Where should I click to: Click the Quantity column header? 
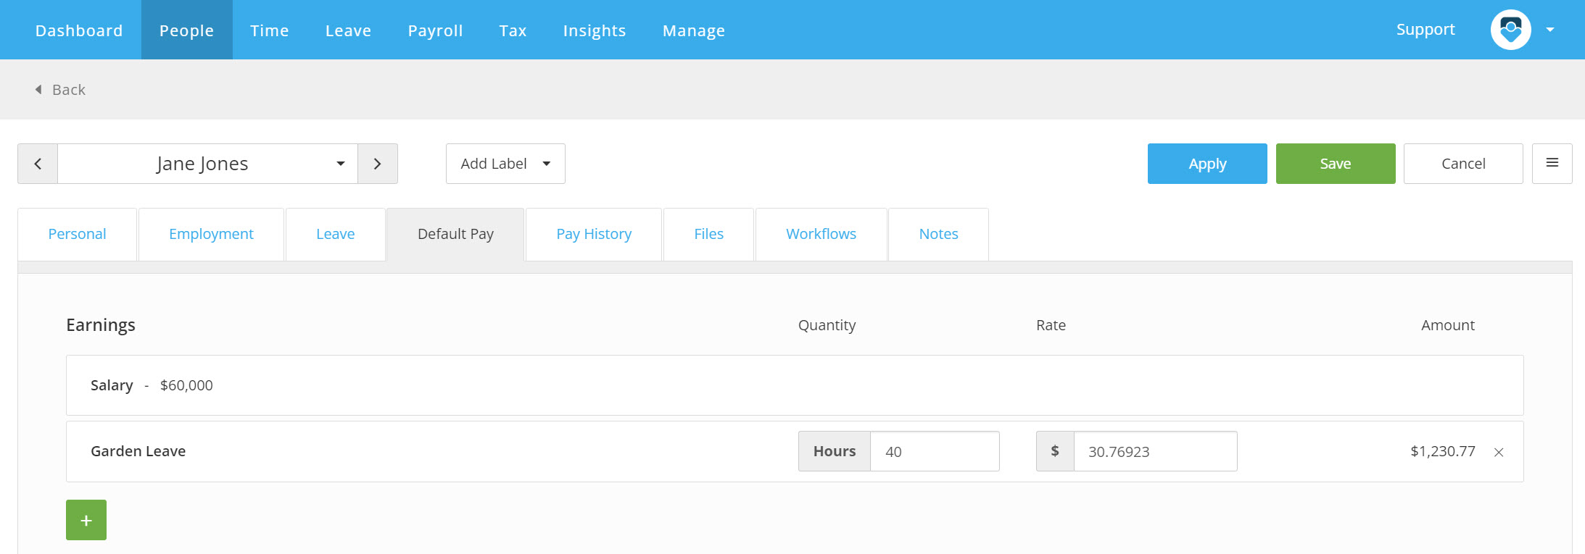(827, 325)
